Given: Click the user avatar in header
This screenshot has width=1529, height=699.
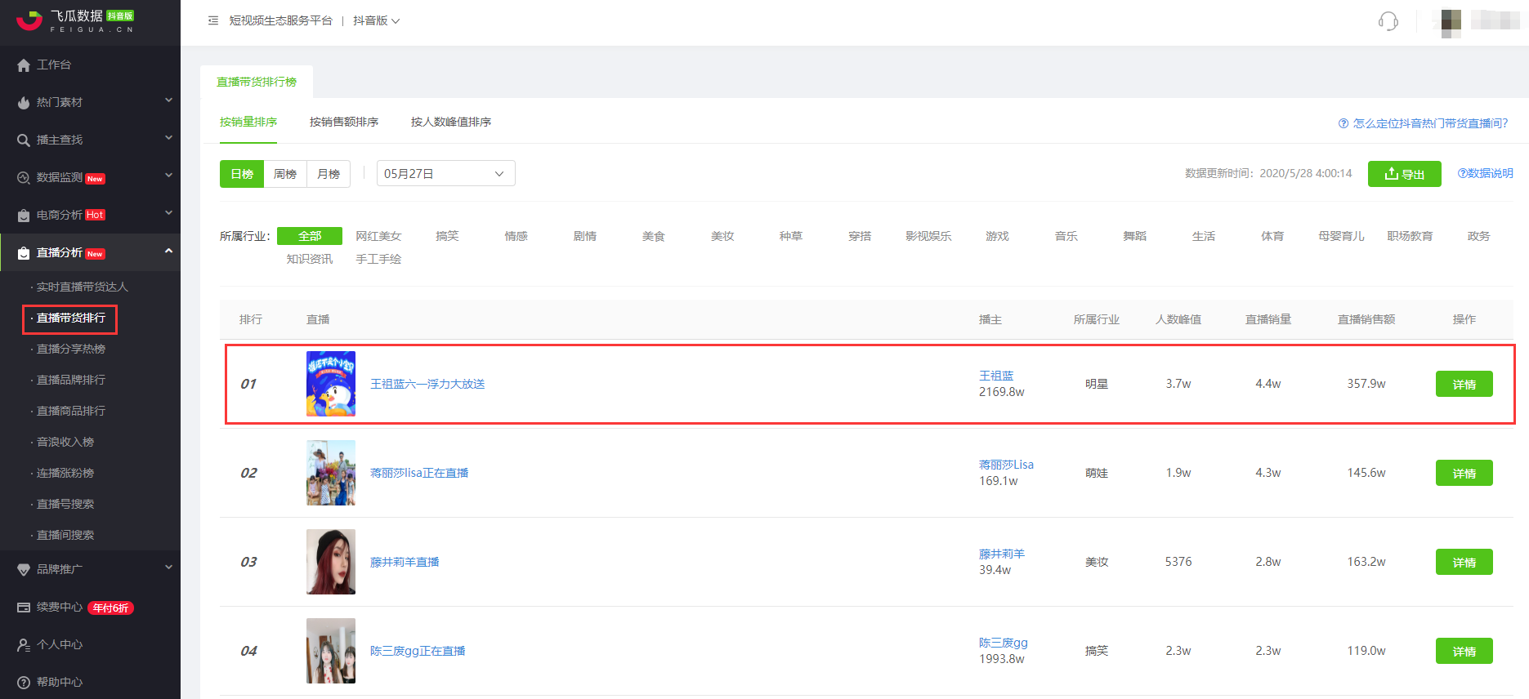Looking at the screenshot, I should (x=1451, y=22).
